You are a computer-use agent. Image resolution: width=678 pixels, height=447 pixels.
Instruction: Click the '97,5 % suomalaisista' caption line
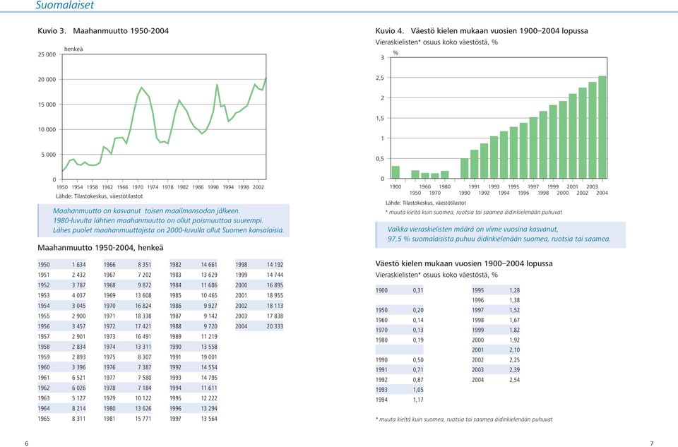[x=499, y=239]
